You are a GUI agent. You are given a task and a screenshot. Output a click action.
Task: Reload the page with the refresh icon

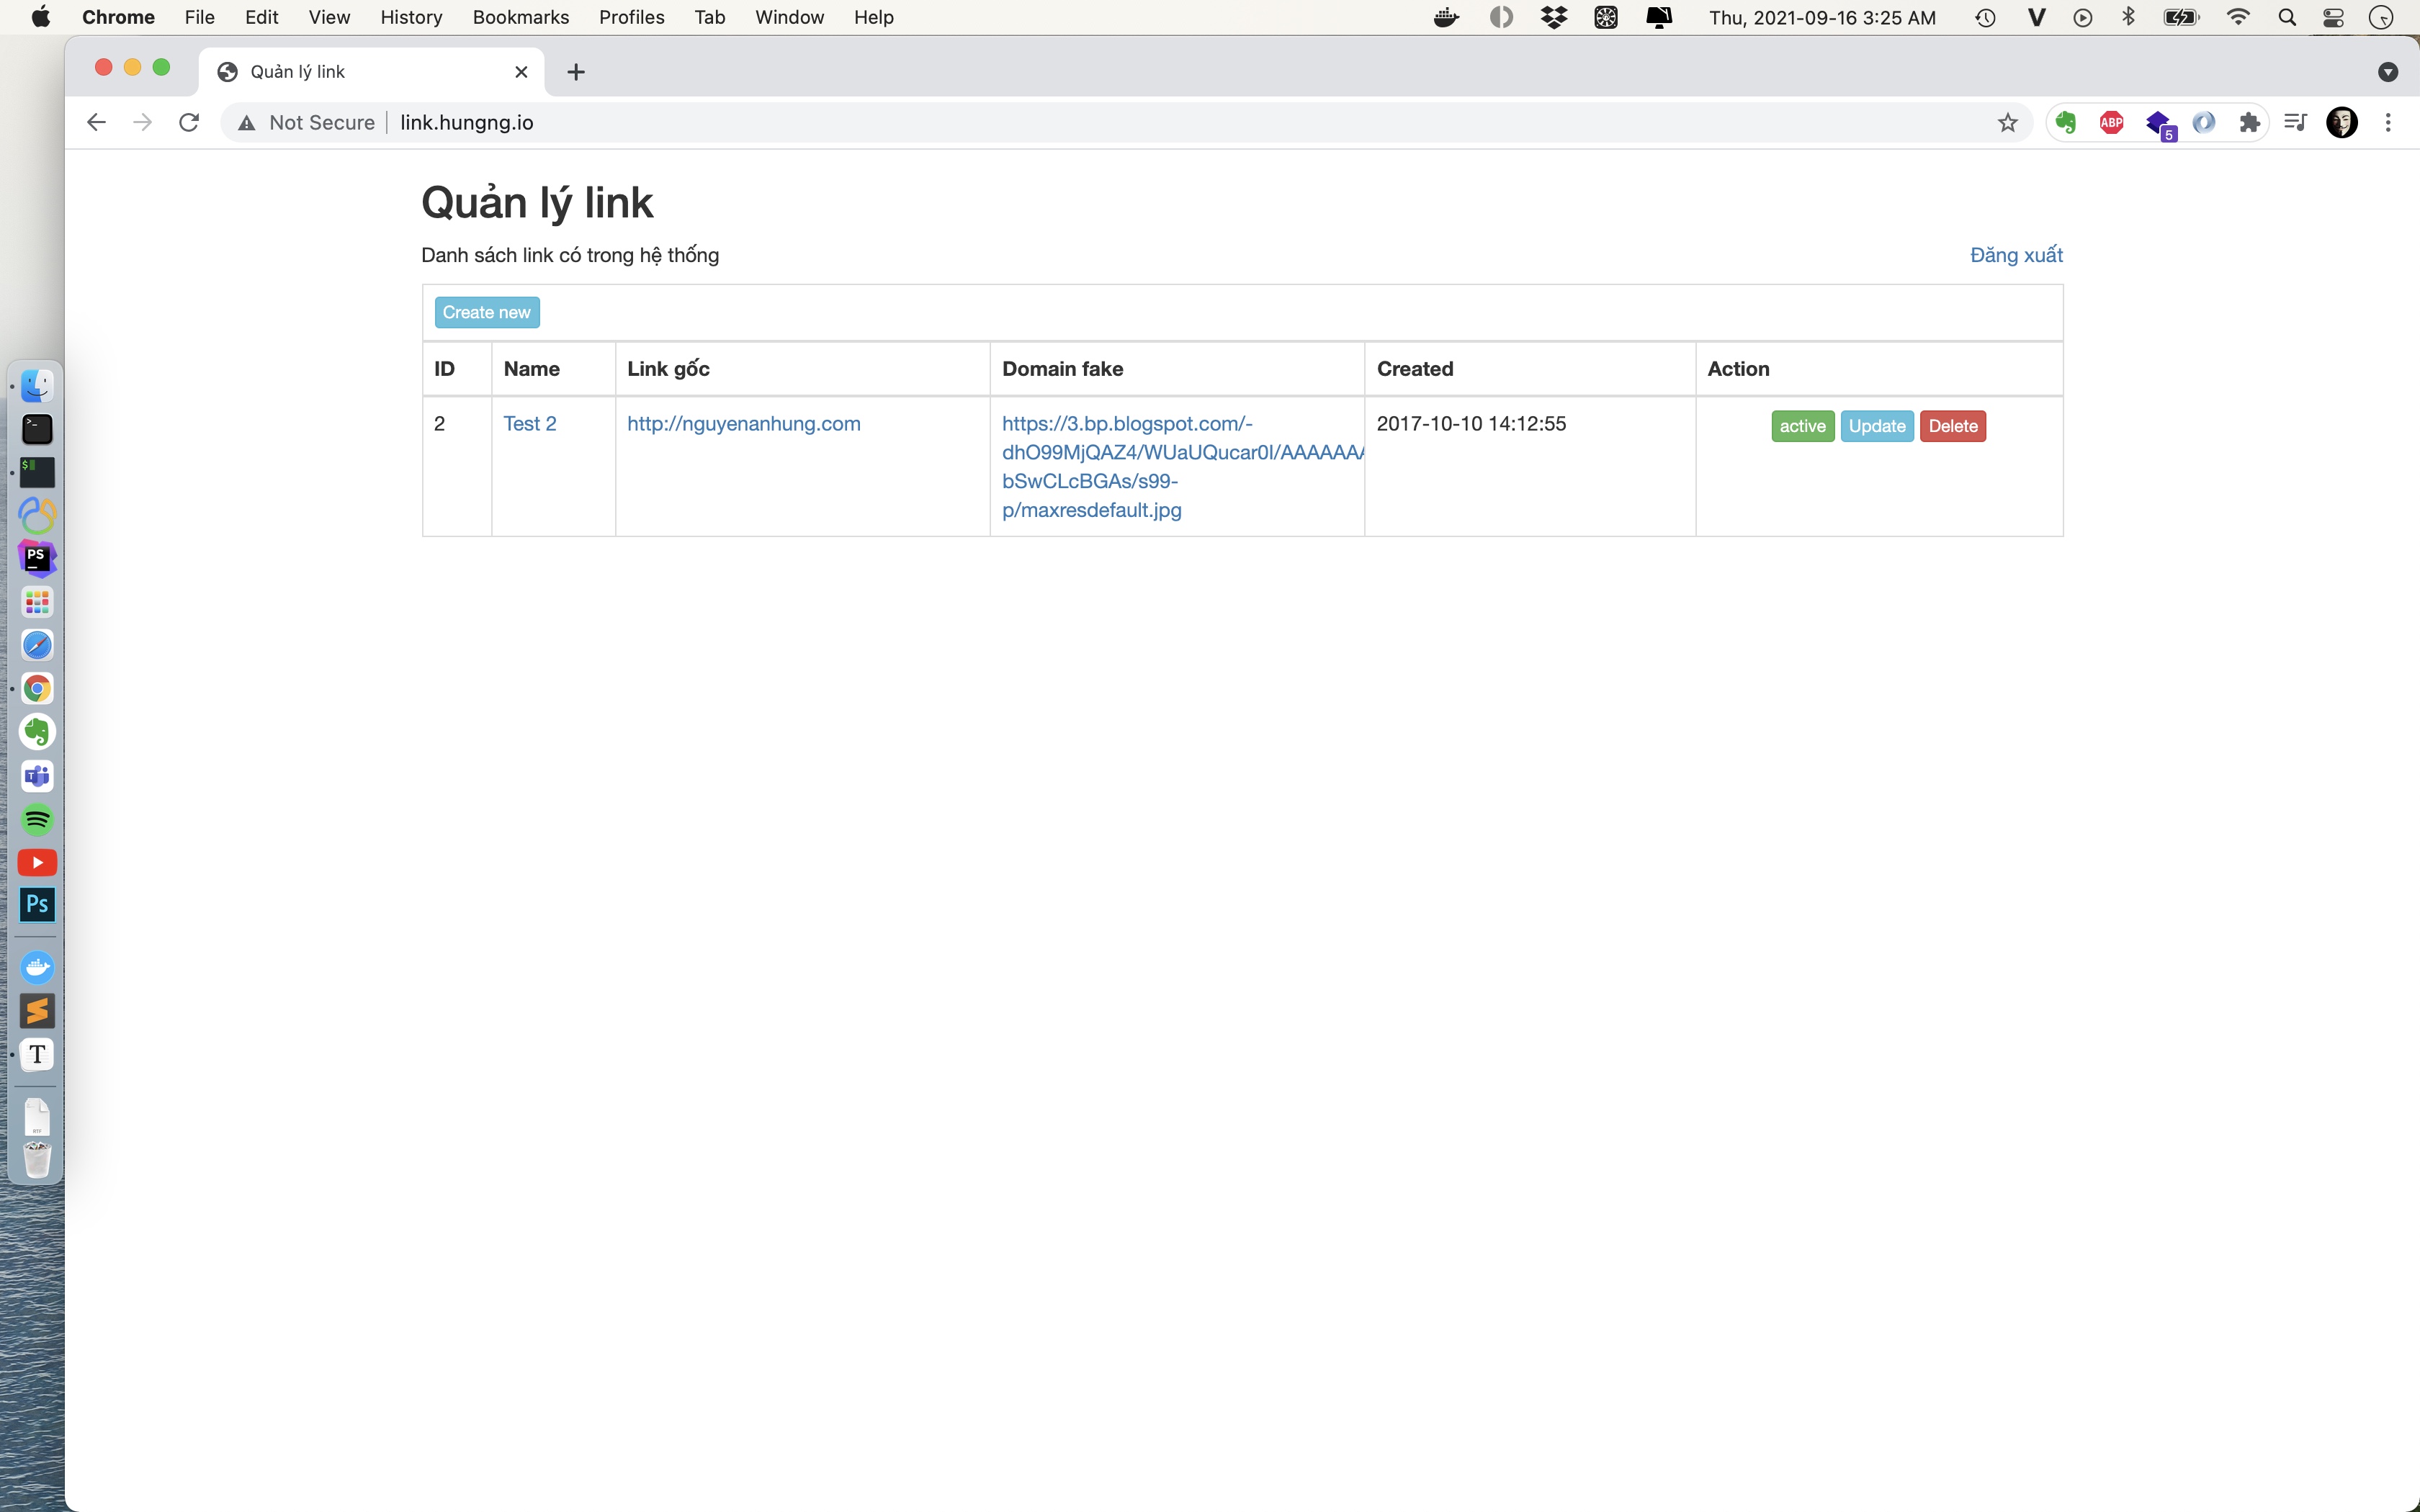(x=189, y=123)
